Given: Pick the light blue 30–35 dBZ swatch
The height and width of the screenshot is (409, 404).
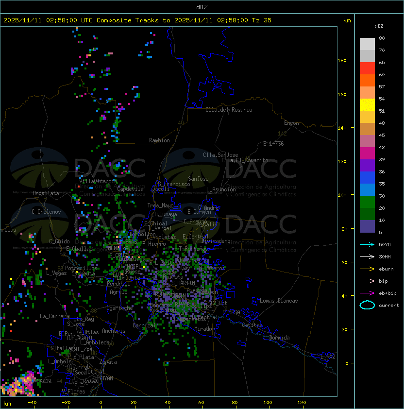Looking at the screenshot, I should coord(367,189).
